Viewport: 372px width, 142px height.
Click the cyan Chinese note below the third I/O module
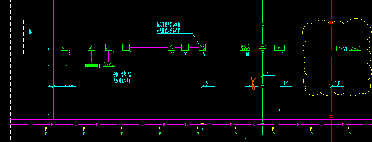tap(122, 77)
